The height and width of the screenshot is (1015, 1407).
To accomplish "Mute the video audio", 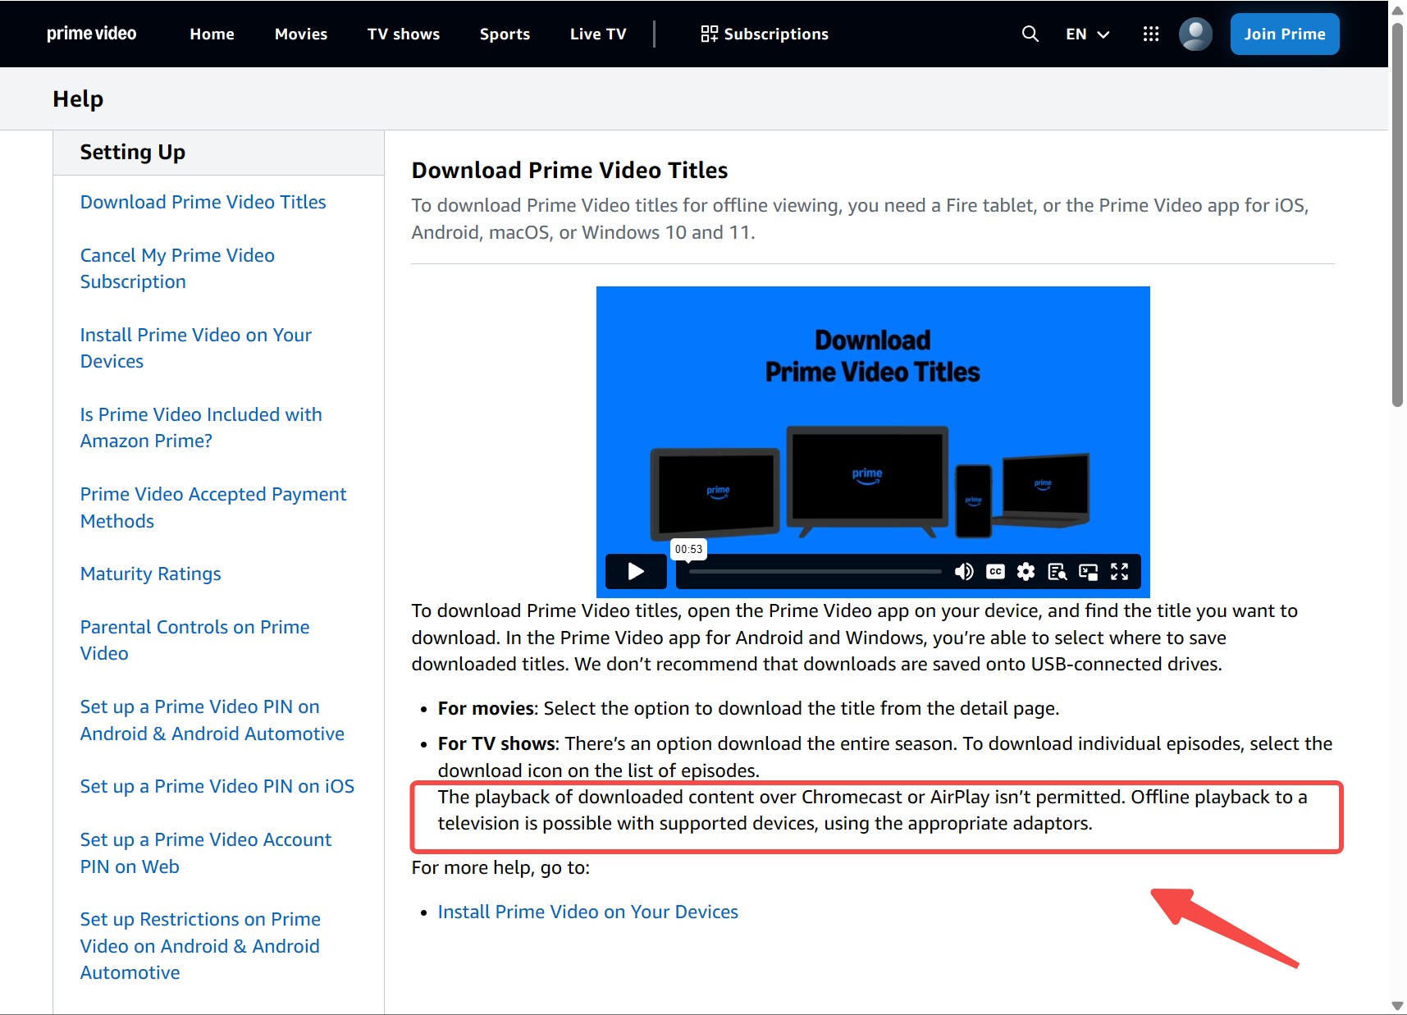I will click(964, 572).
